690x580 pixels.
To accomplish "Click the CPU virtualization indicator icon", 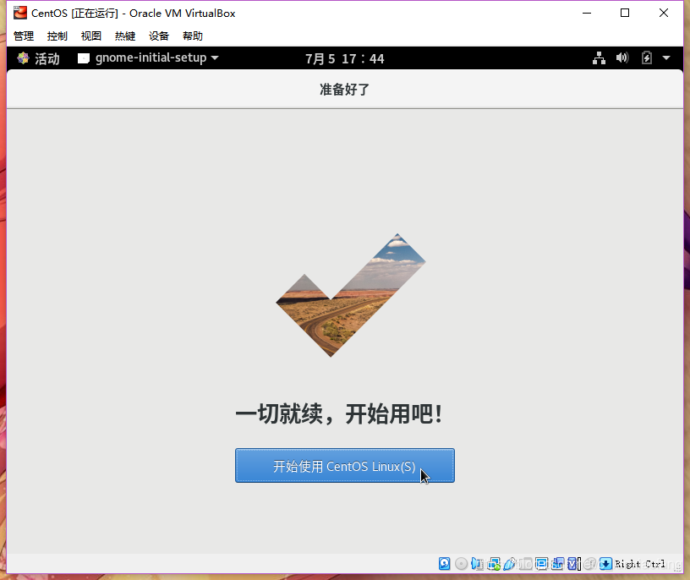I will 574,564.
